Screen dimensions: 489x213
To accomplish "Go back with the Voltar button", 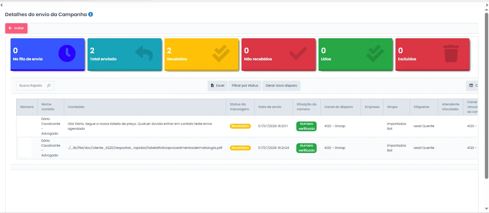I will tap(16, 28).
